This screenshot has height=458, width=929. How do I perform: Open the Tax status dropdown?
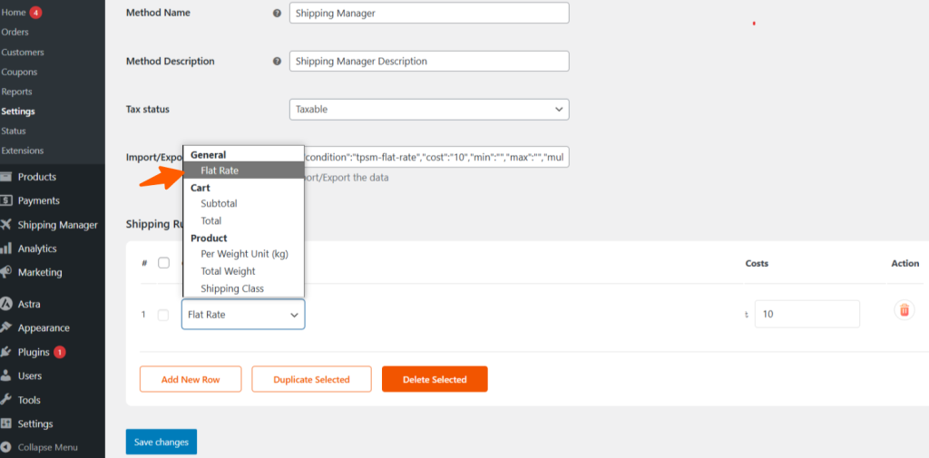(x=428, y=110)
